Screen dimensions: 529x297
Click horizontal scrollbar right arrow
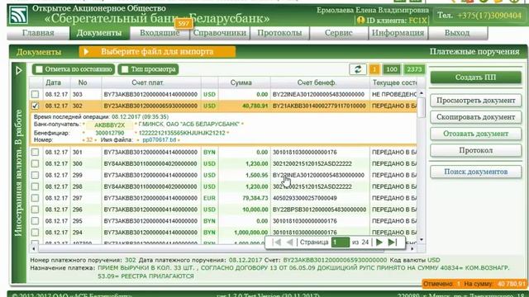[412, 249]
